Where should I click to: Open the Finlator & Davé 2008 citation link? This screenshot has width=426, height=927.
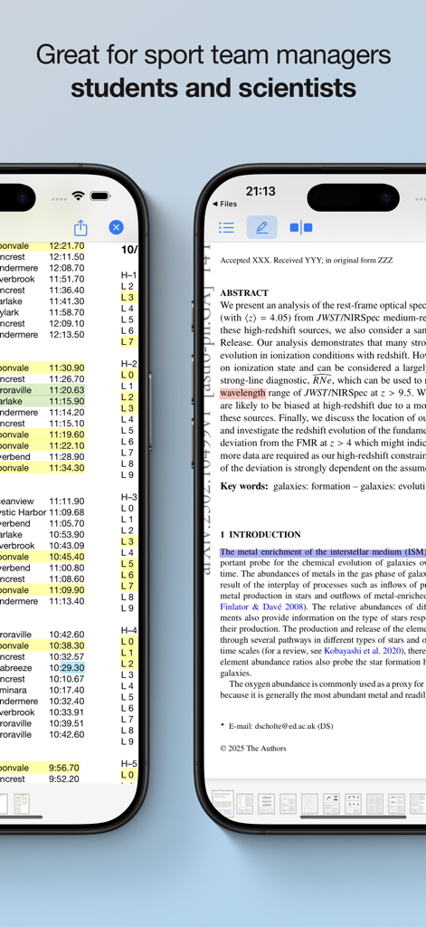click(263, 607)
